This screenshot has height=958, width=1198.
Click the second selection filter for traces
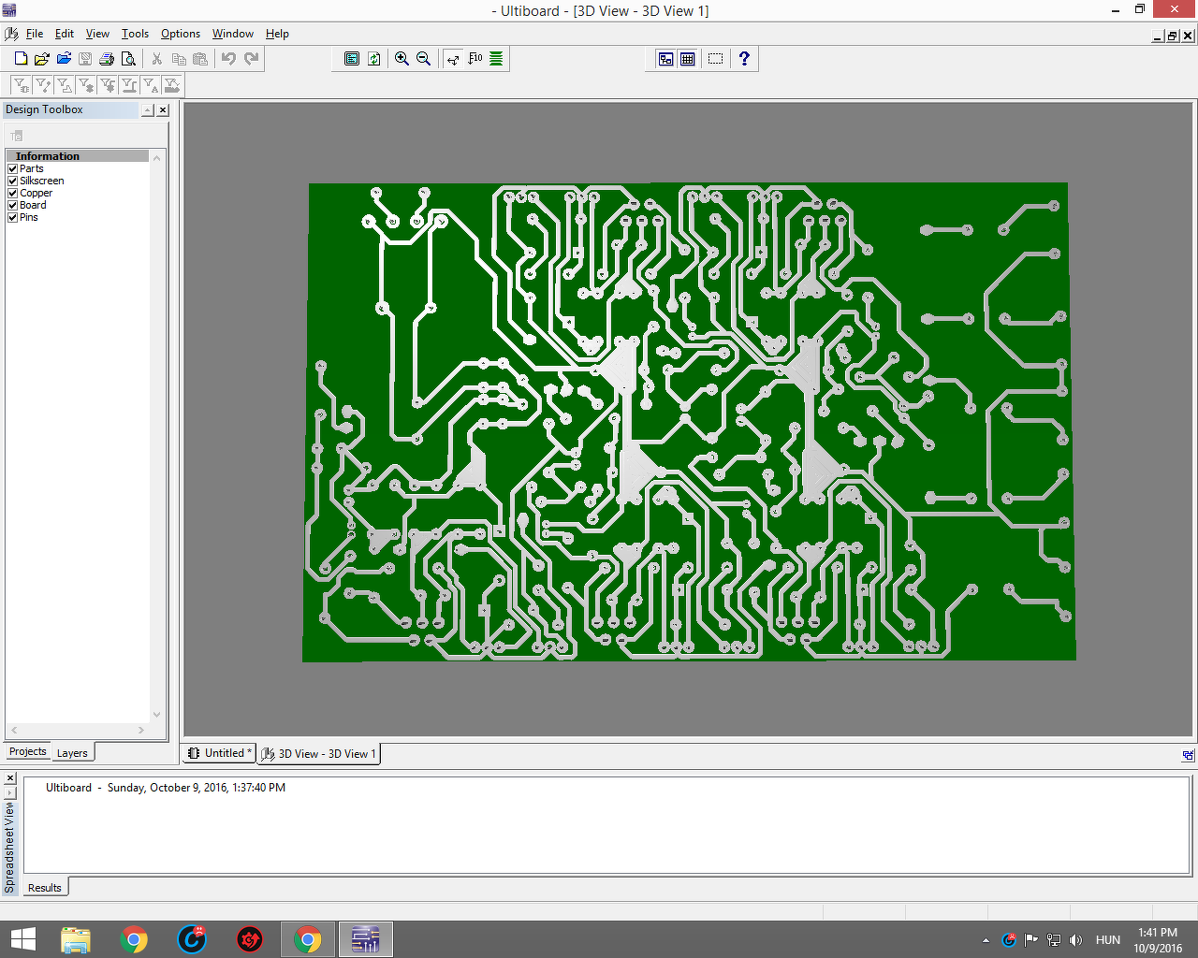coord(42,86)
